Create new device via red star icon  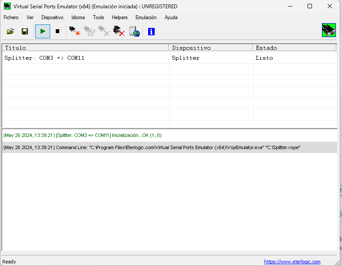point(74,31)
